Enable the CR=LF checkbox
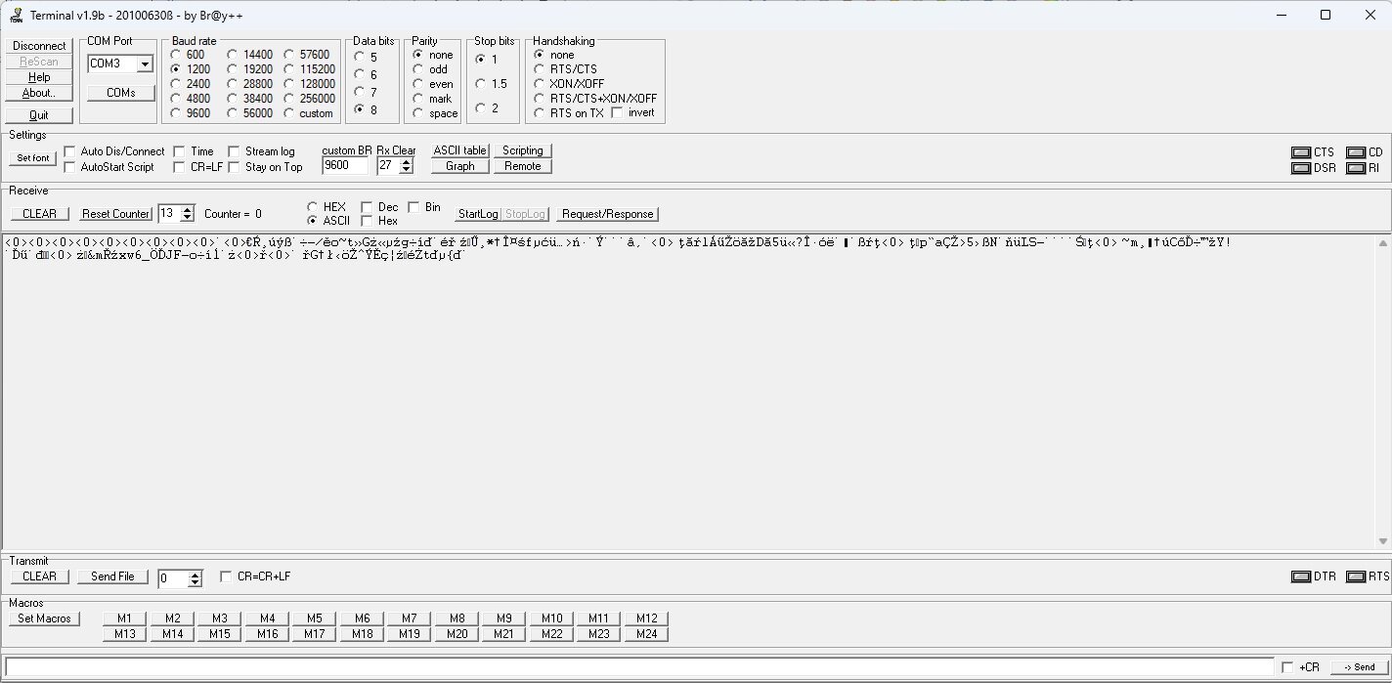Screen dimensions: 1392x683 tap(179, 167)
